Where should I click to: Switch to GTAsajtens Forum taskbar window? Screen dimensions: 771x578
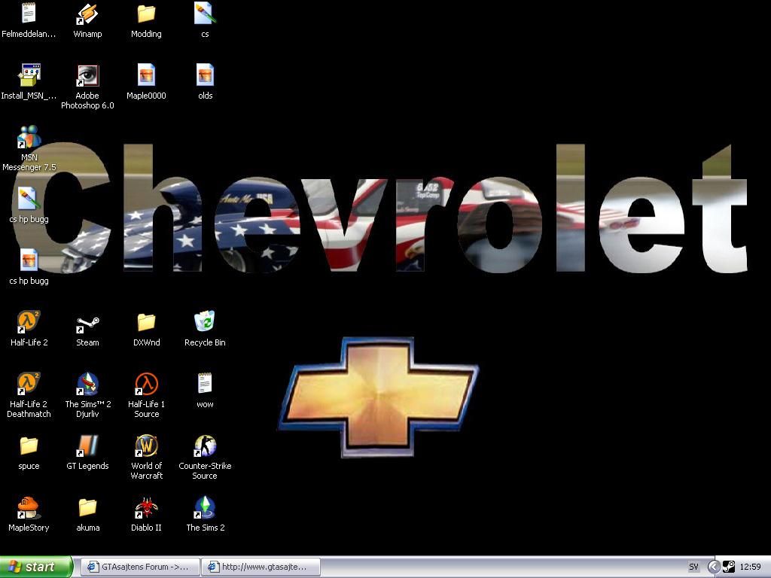coord(140,567)
